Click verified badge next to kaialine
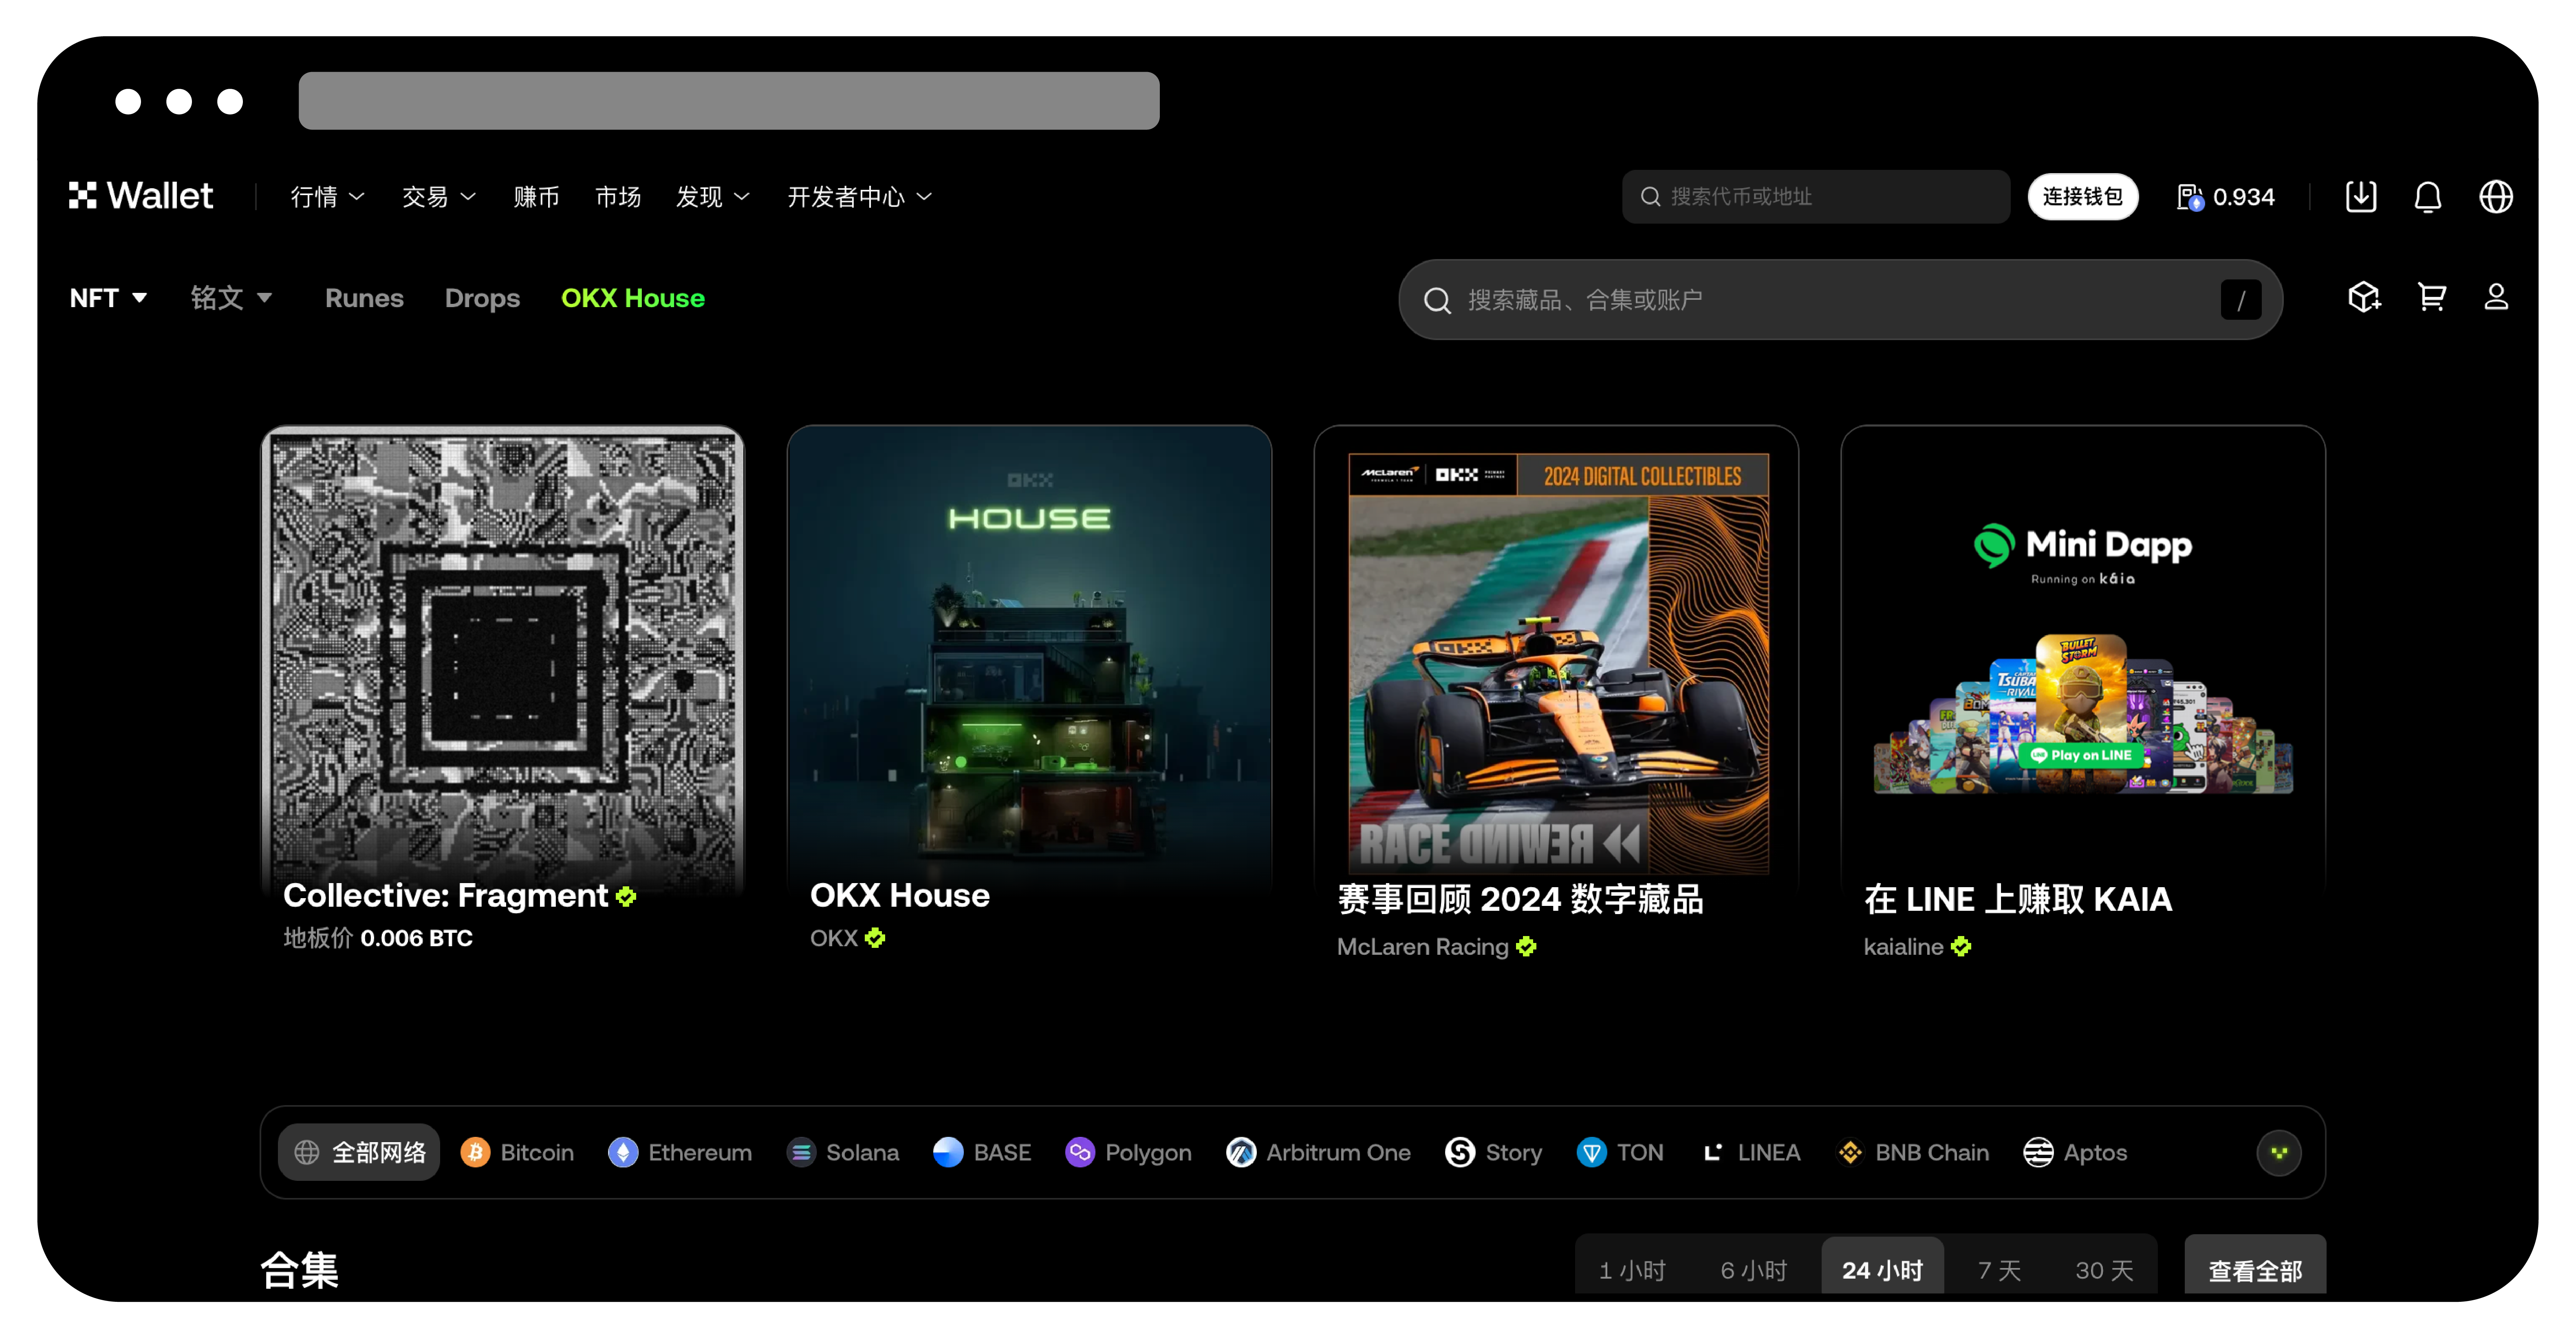Image resolution: width=2576 pixels, height=1334 pixels. point(1961,946)
